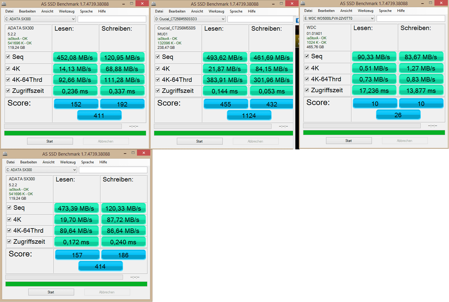Click the 461,69 MB/s write result
Screen dimensions: 449x302
tap(272, 57)
